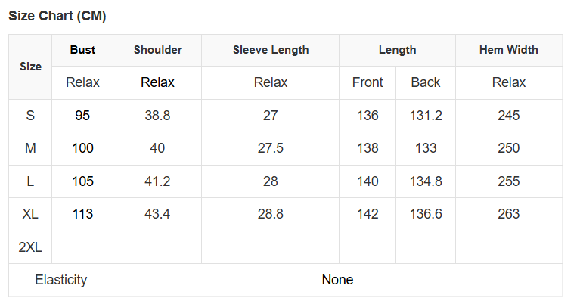Click the Back sub-header under Length
580x307 pixels.
click(x=426, y=82)
